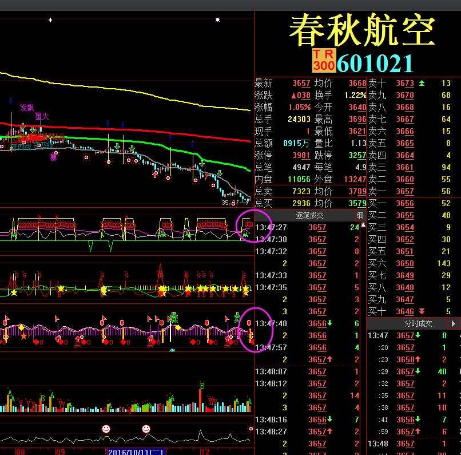This screenshot has height=455, width=461.
Task: Click the 细 detail button beside 逐笔成交
Action: [360, 216]
